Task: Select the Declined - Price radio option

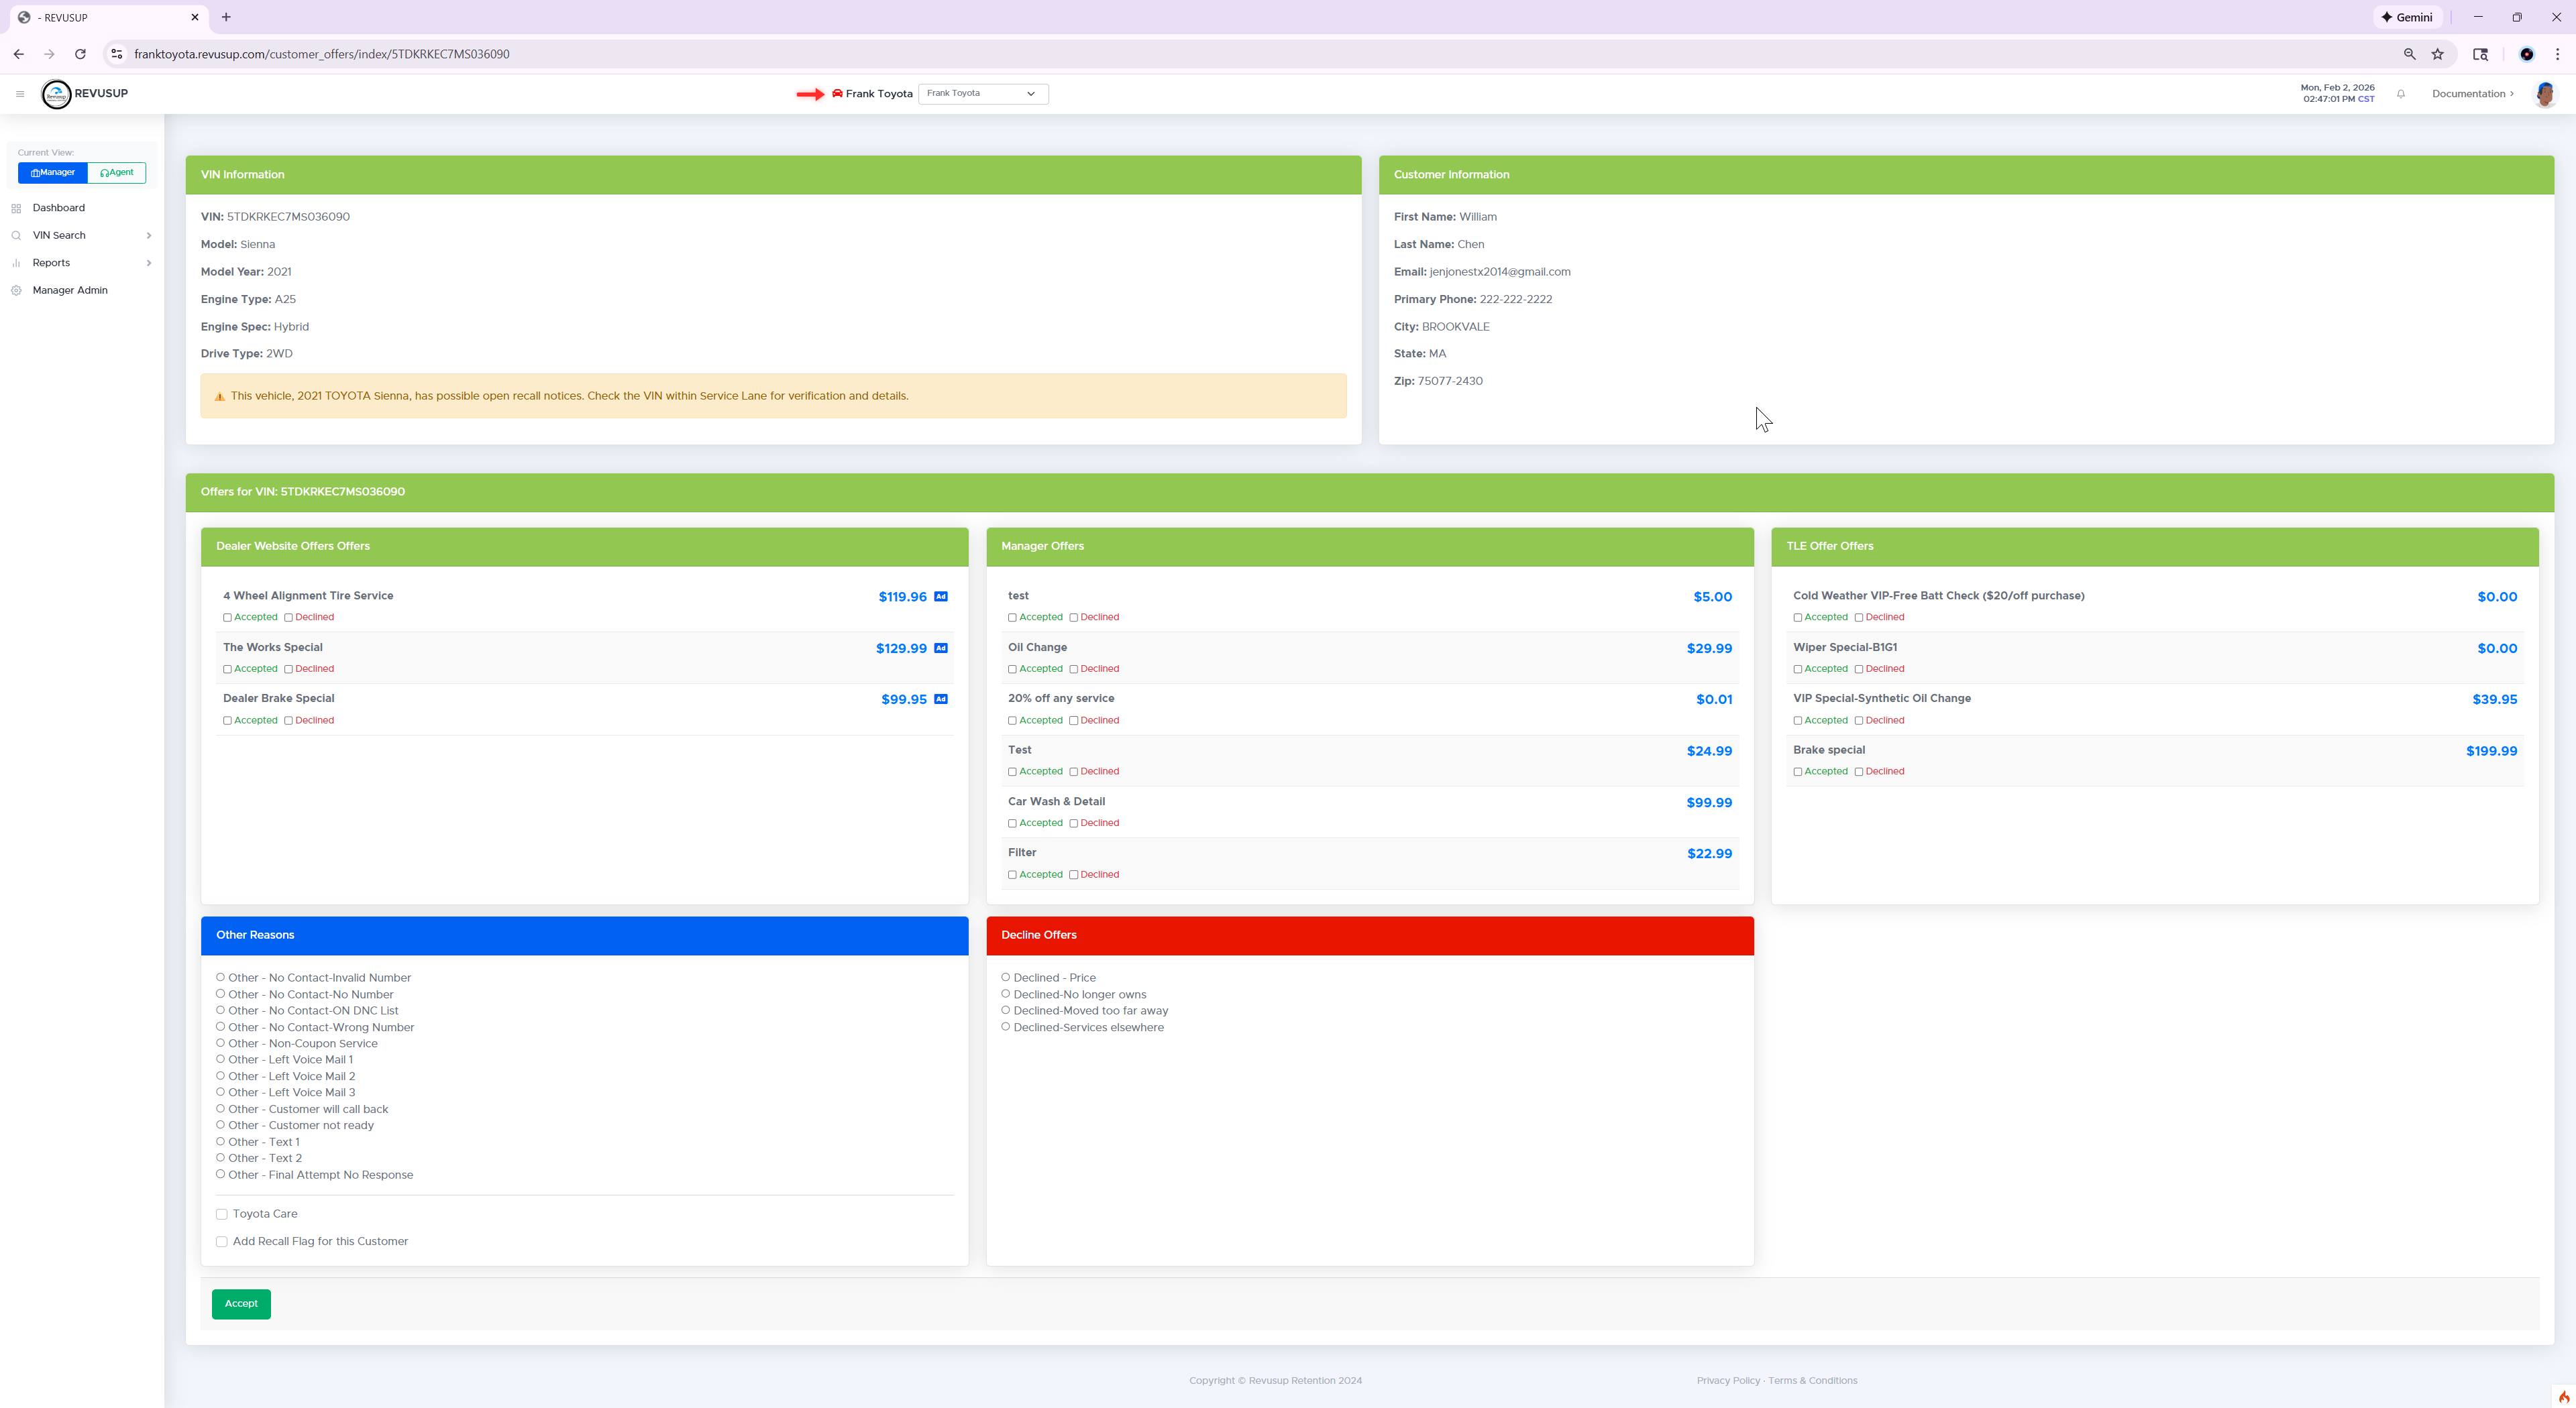Action: point(1005,978)
